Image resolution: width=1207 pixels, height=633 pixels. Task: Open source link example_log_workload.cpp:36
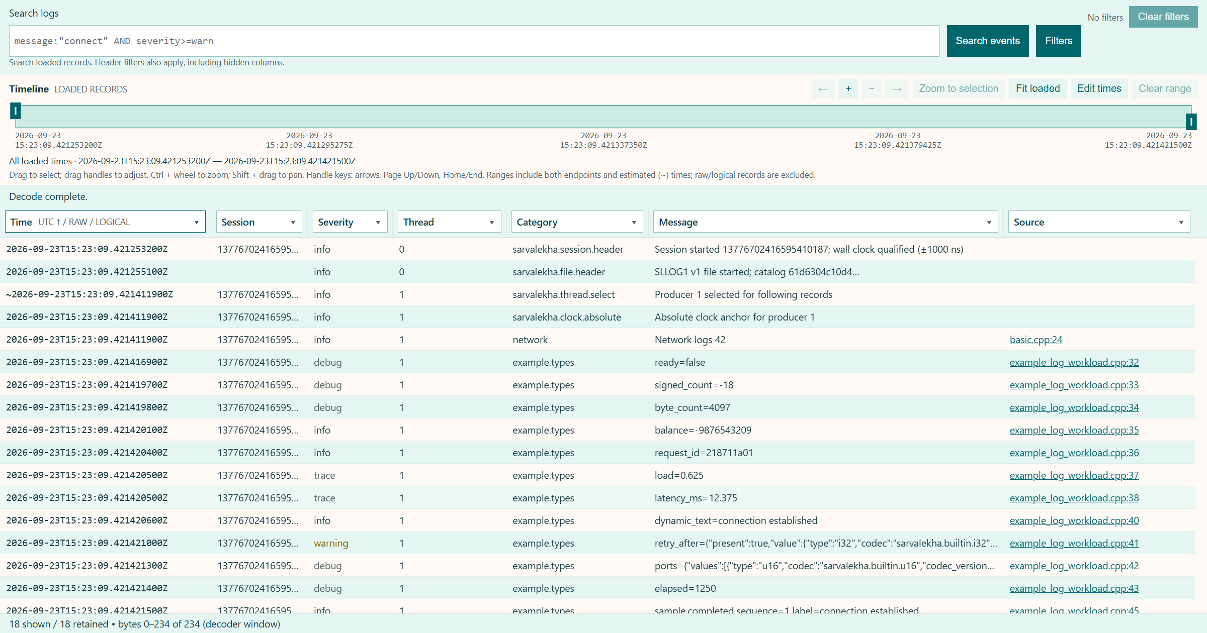1074,453
